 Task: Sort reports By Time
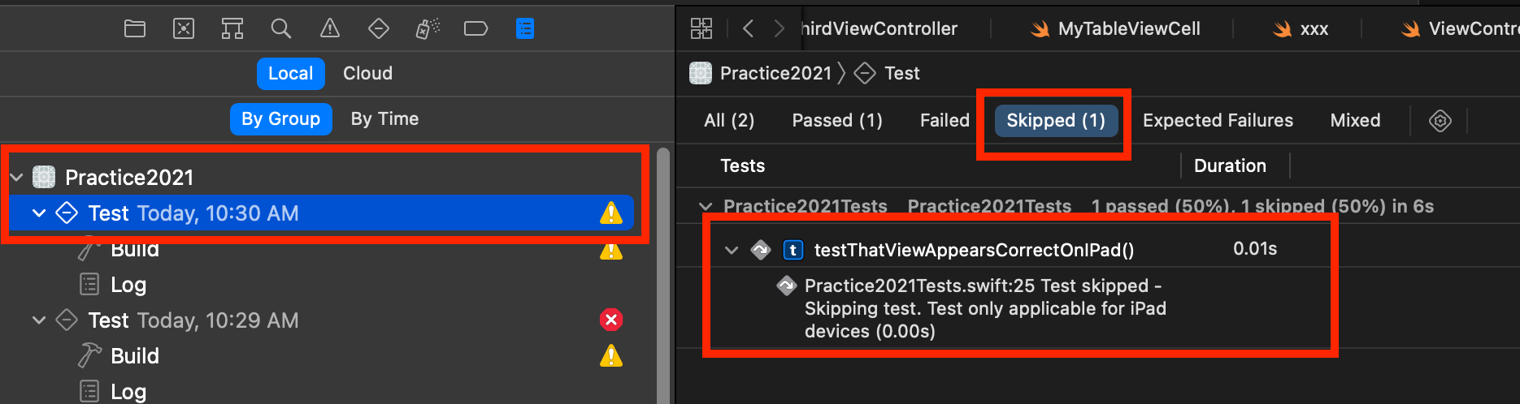(384, 118)
